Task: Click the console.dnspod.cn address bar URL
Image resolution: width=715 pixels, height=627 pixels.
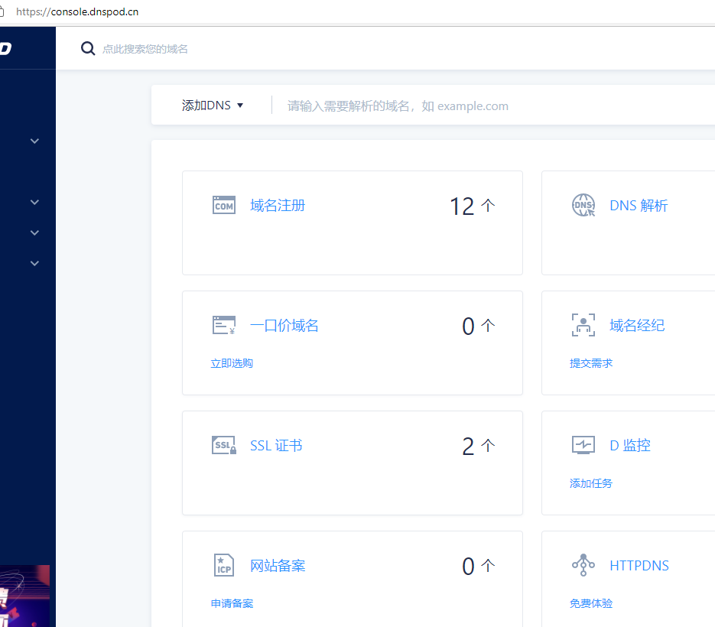Action: point(77,12)
